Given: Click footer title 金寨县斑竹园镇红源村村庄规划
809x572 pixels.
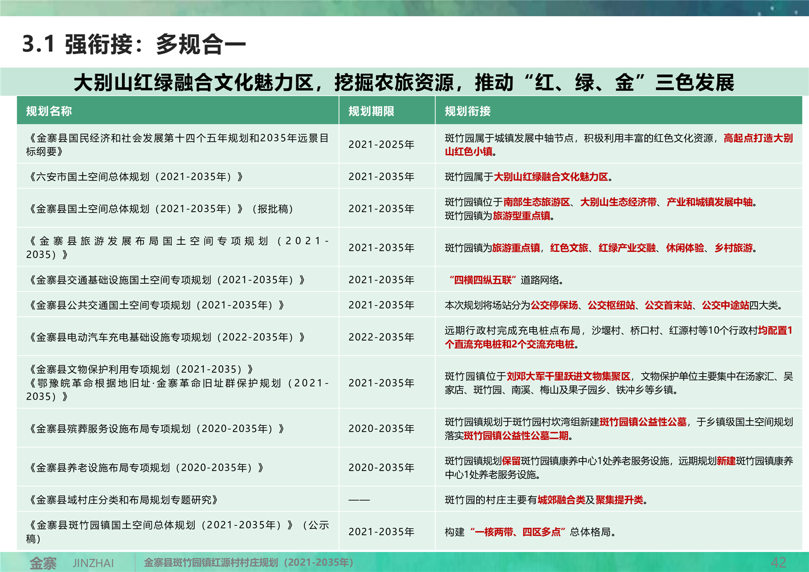Looking at the screenshot, I should coord(248,562).
